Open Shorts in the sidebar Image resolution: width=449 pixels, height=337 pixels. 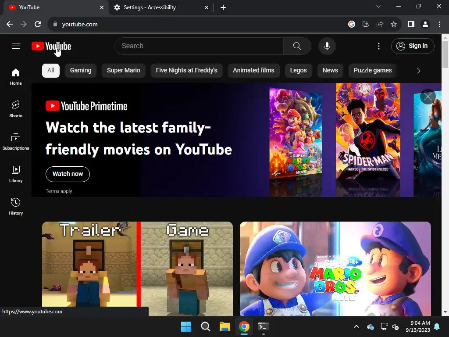(x=16, y=109)
